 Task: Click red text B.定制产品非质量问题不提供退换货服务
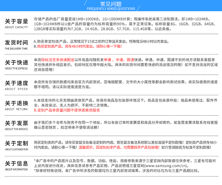click(67, 110)
